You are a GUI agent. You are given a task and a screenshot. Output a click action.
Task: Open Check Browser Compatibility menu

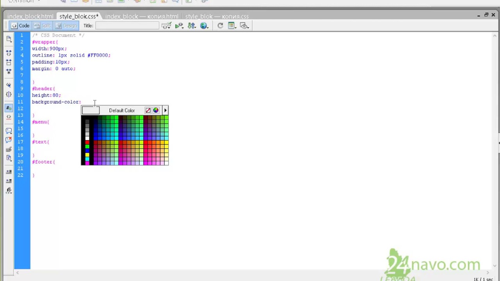tap(167, 26)
